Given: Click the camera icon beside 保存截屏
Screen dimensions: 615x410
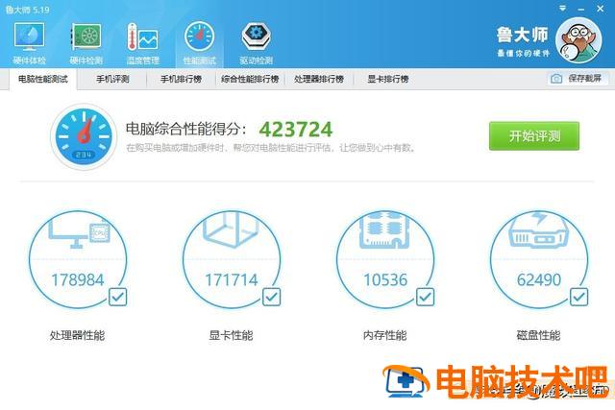Looking at the screenshot, I should [x=556, y=79].
